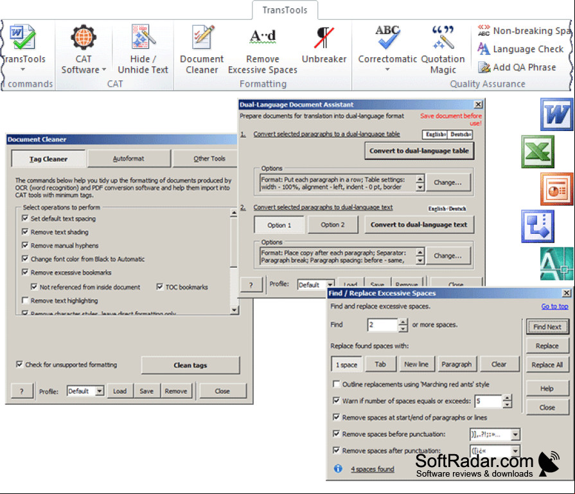The height and width of the screenshot is (494, 575).
Task: Run the Unbreaker tool icon
Action: point(324,37)
